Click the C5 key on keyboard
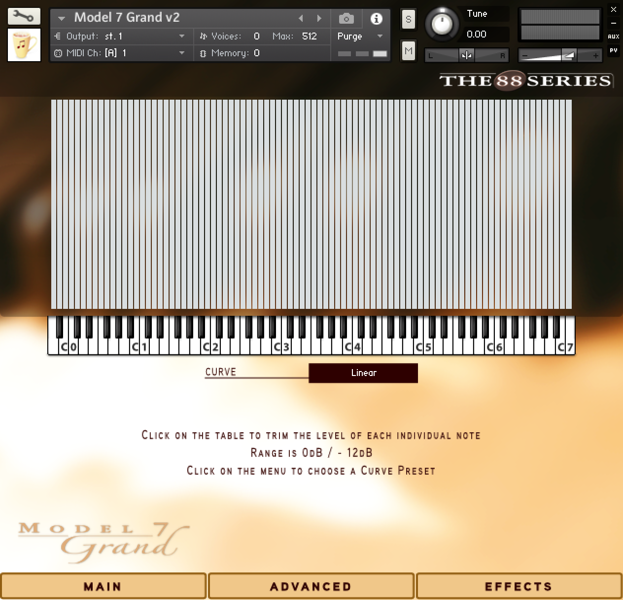Viewport: 623px width, 600px height. (x=419, y=347)
